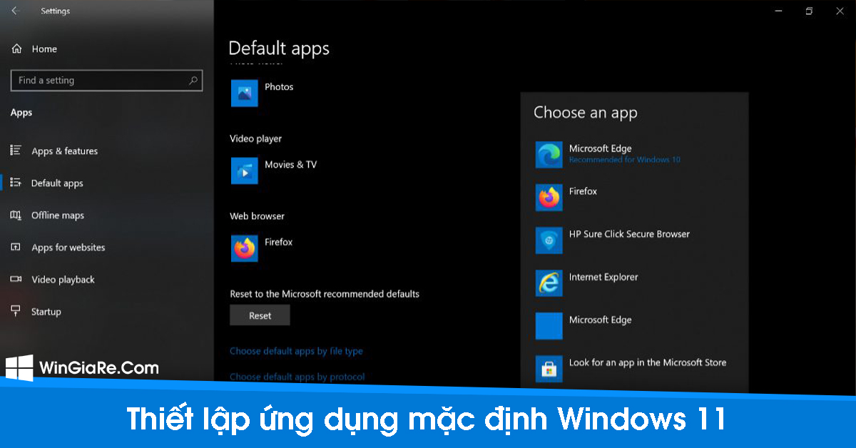Click Firefox label under Web browser

[278, 243]
